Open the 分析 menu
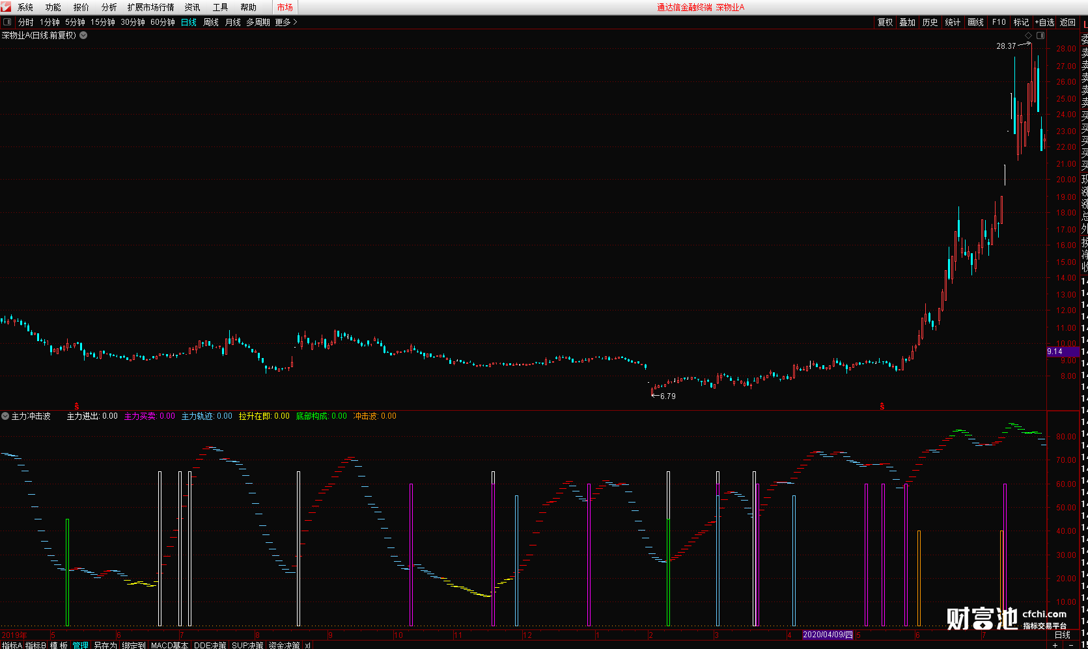1088x649 pixels. 109,7
